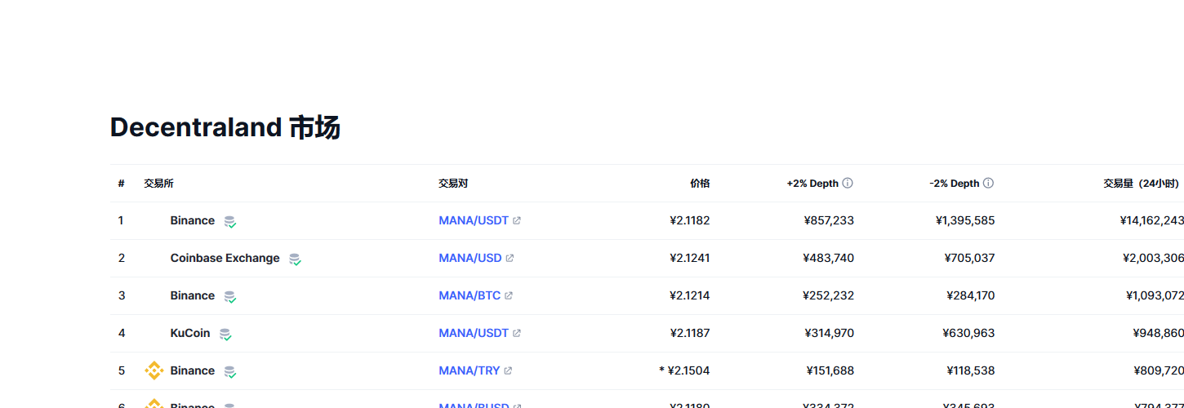The width and height of the screenshot is (1184, 408).
Task: Open KuCoin exchange page
Action: [190, 333]
